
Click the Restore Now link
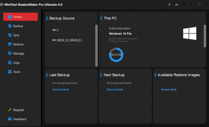169,89
